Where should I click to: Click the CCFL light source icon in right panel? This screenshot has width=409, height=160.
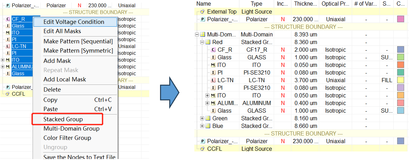point(202,149)
